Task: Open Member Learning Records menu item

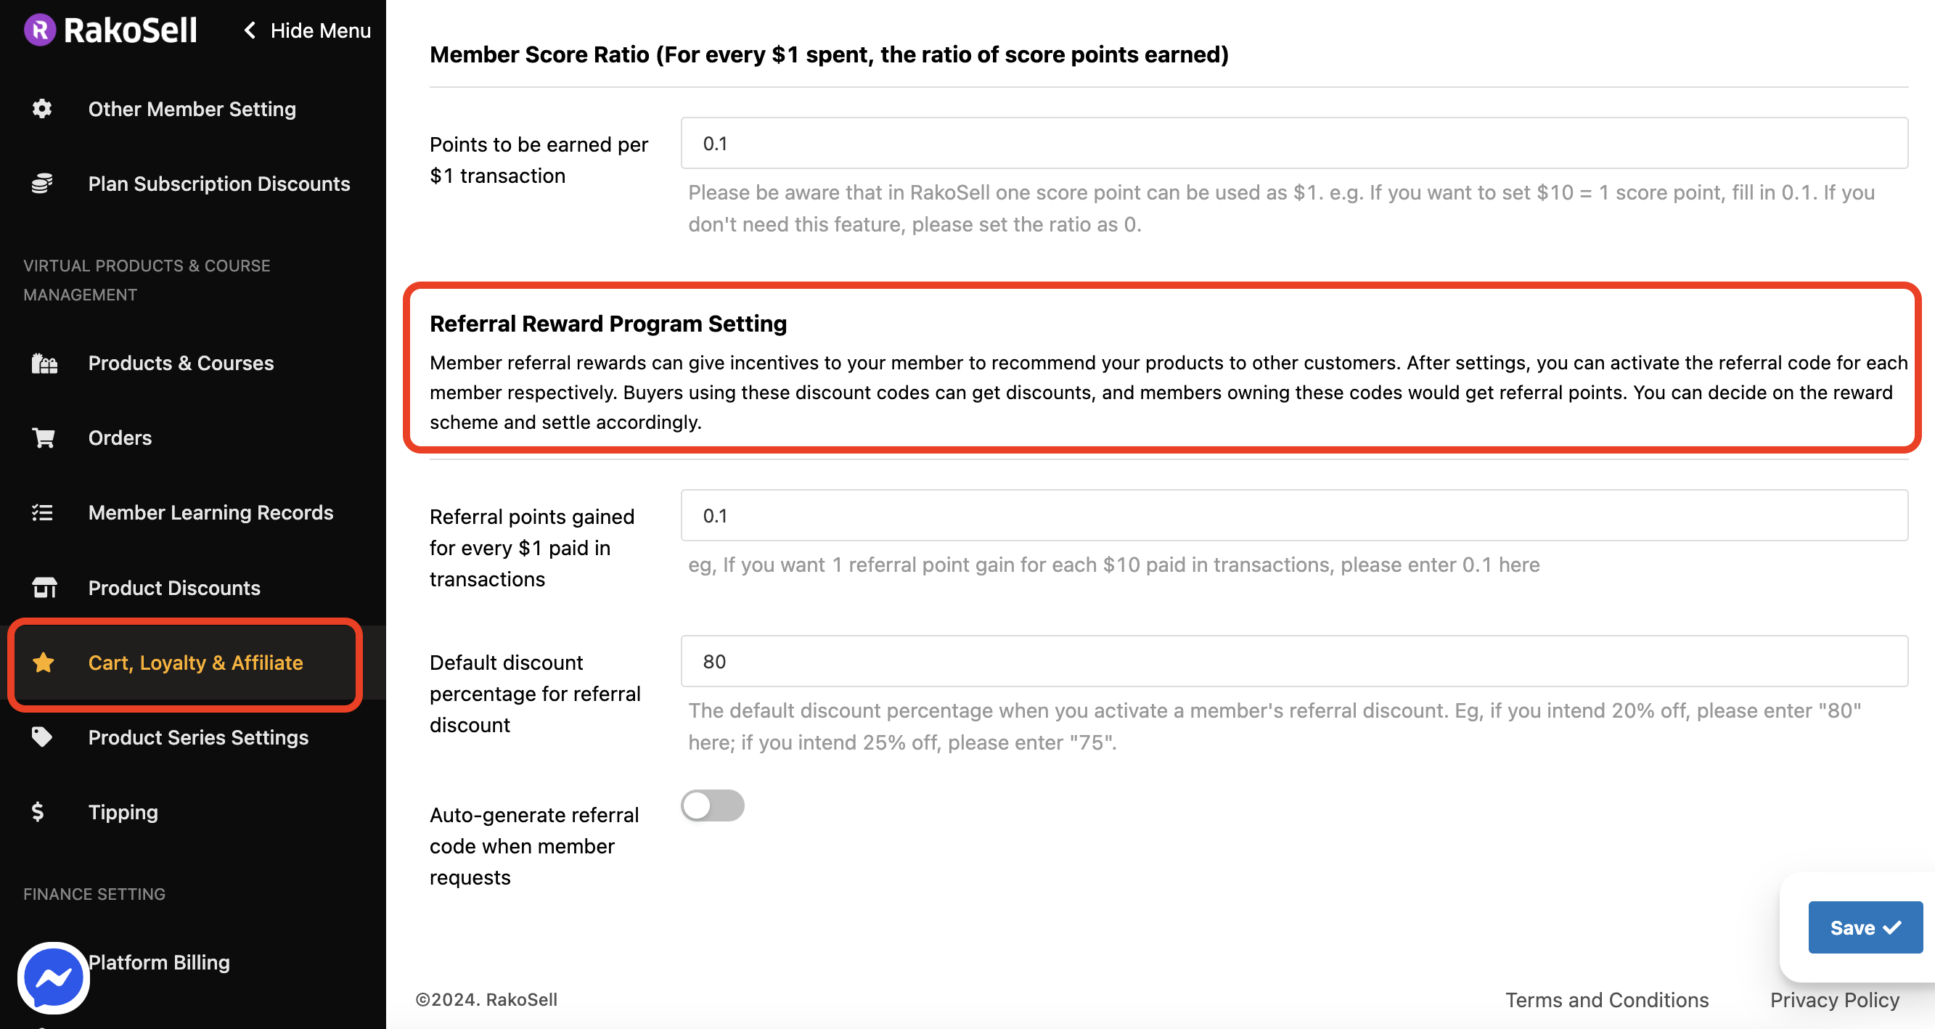Action: (x=210, y=513)
